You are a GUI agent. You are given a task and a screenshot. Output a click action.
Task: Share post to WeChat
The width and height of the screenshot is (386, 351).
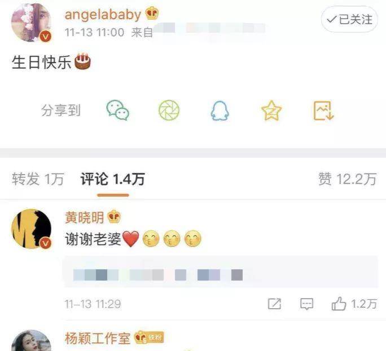118,110
